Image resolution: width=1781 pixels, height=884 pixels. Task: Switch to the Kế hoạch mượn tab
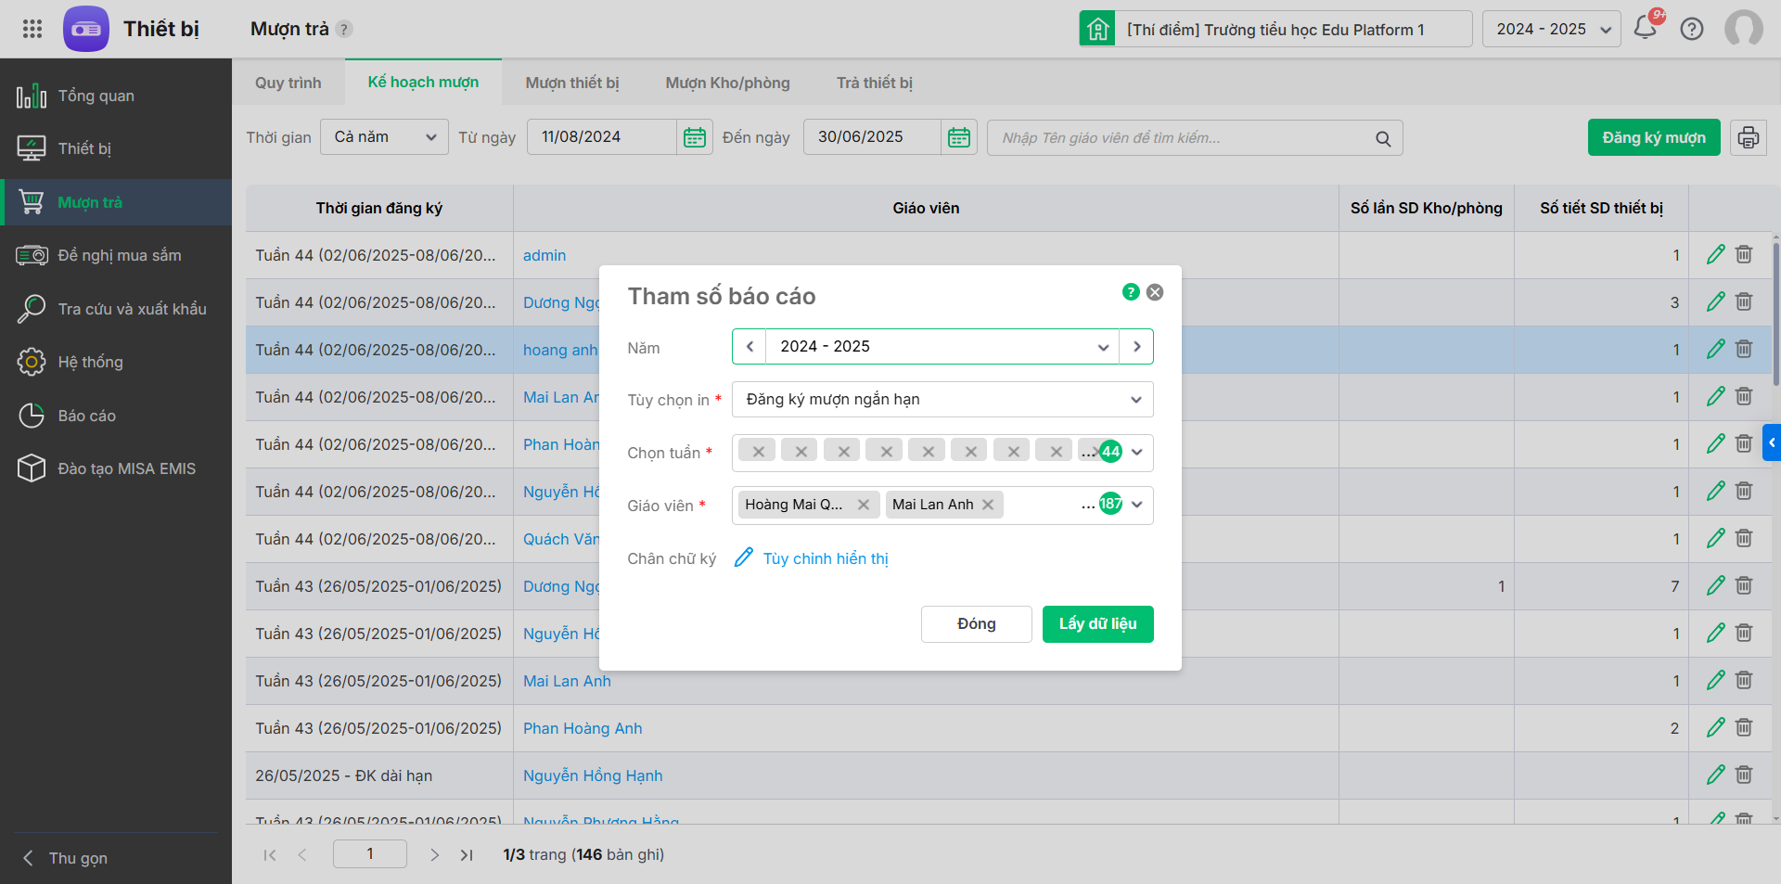(423, 83)
